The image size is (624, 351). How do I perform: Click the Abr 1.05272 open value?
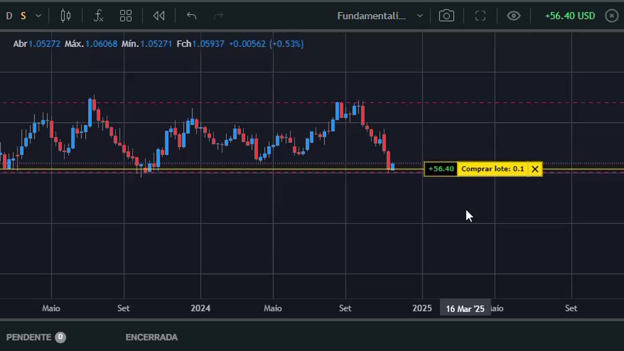(x=37, y=44)
